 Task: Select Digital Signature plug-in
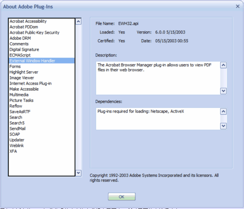click(42, 49)
